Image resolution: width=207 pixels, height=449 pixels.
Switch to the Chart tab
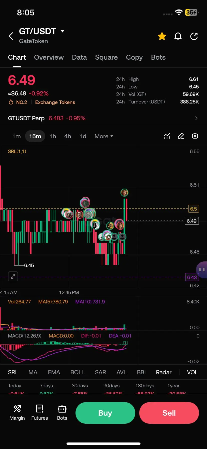(x=17, y=57)
